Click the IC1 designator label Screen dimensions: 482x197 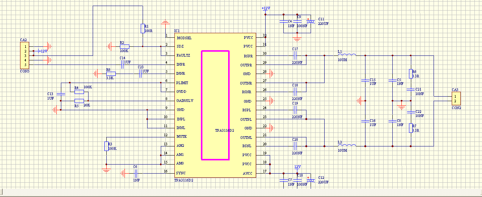coord(177,31)
